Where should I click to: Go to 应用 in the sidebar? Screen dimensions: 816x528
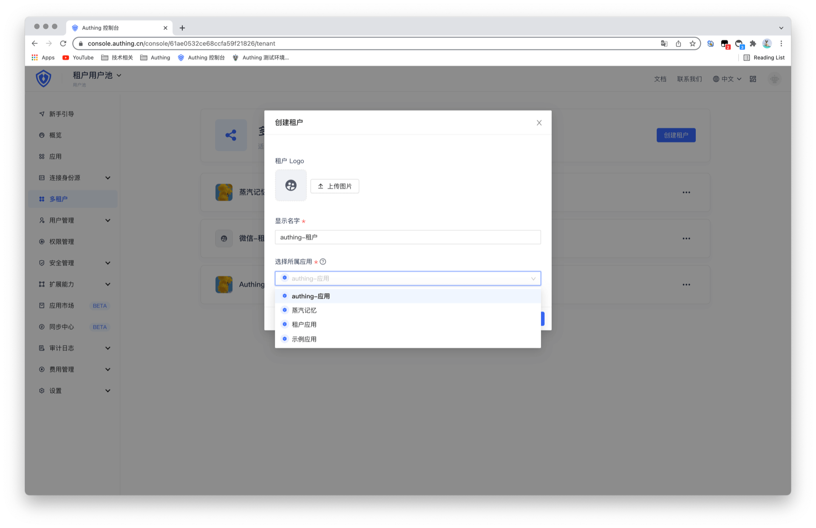point(55,156)
